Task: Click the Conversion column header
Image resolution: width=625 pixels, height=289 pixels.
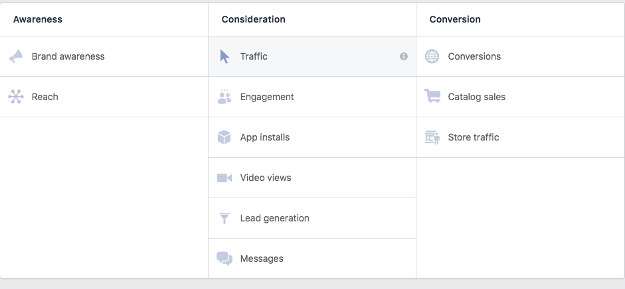Action: pyautogui.click(x=455, y=19)
